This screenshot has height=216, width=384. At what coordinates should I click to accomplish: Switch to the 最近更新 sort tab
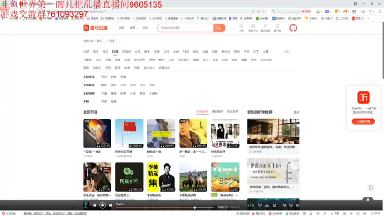point(232,112)
